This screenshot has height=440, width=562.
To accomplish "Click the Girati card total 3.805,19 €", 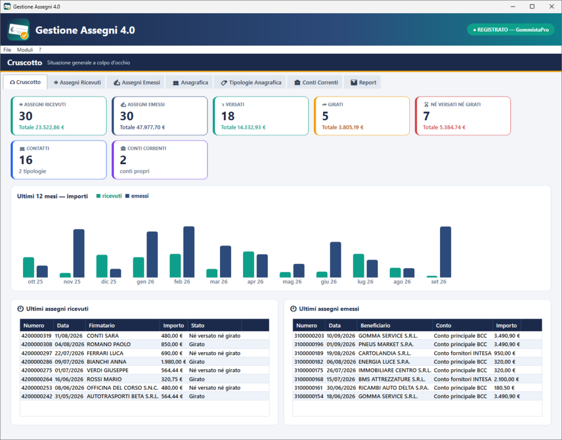I will [x=342, y=127].
